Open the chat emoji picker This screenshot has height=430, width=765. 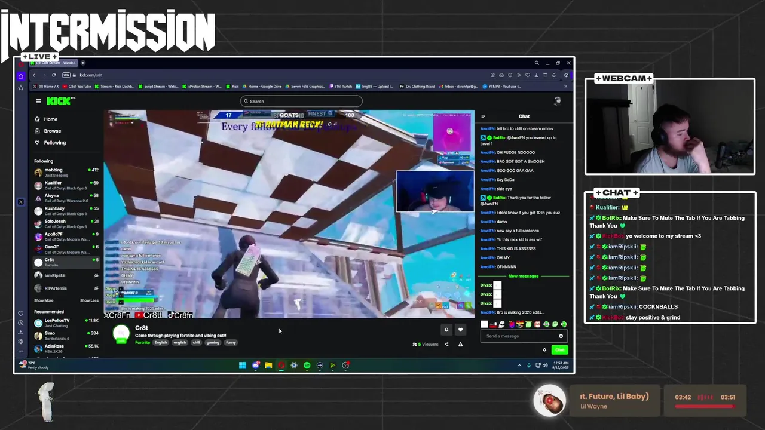(561, 336)
